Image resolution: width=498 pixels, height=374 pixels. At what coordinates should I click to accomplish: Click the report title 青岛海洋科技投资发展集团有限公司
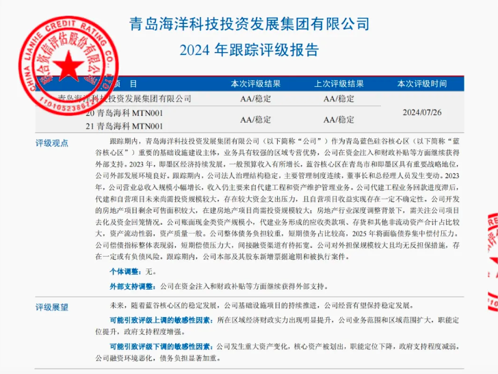[249, 24]
